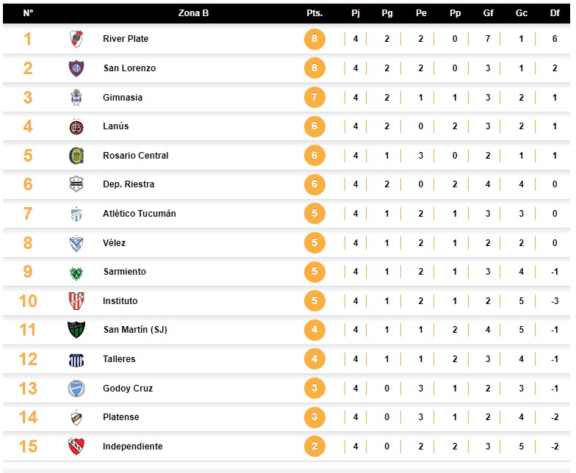Click the Dep. Riestra team name

pyautogui.click(x=129, y=184)
